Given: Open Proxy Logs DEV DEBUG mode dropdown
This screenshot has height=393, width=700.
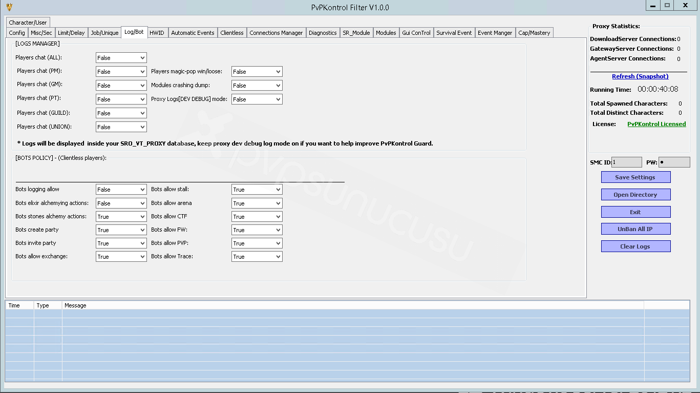Looking at the screenshot, I should click(257, 99).
